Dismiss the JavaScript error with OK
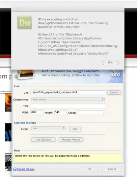137x177 pixels. pyautogui.click(x=110, y=62)
